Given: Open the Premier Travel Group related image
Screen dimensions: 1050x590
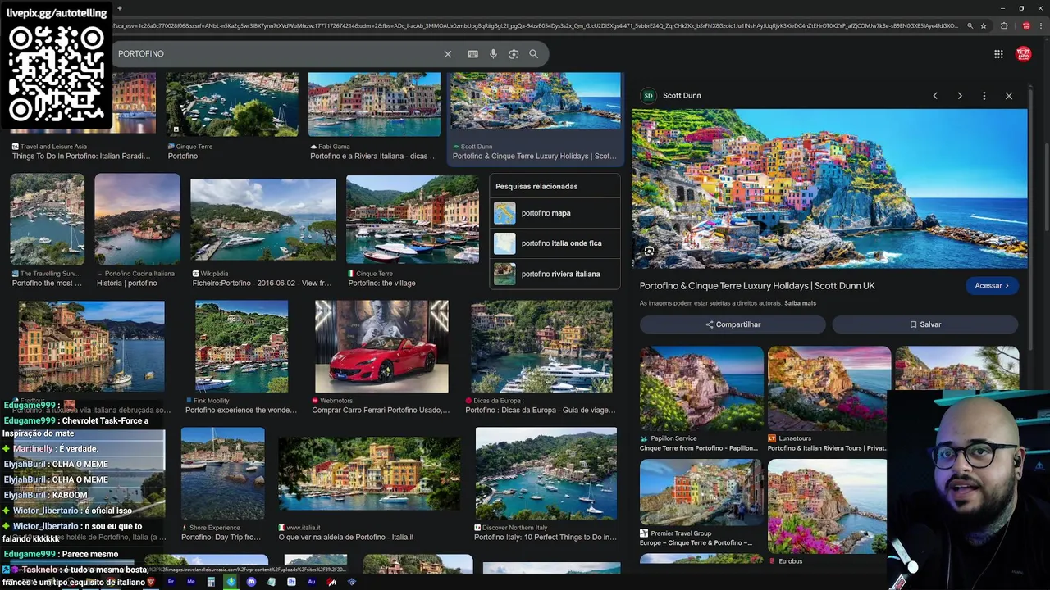Looking at the screenshot, I should click(701, 492).
